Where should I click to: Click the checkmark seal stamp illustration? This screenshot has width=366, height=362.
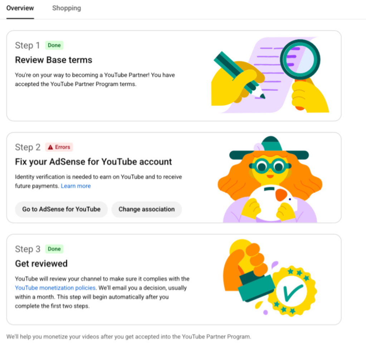[292, 291]
